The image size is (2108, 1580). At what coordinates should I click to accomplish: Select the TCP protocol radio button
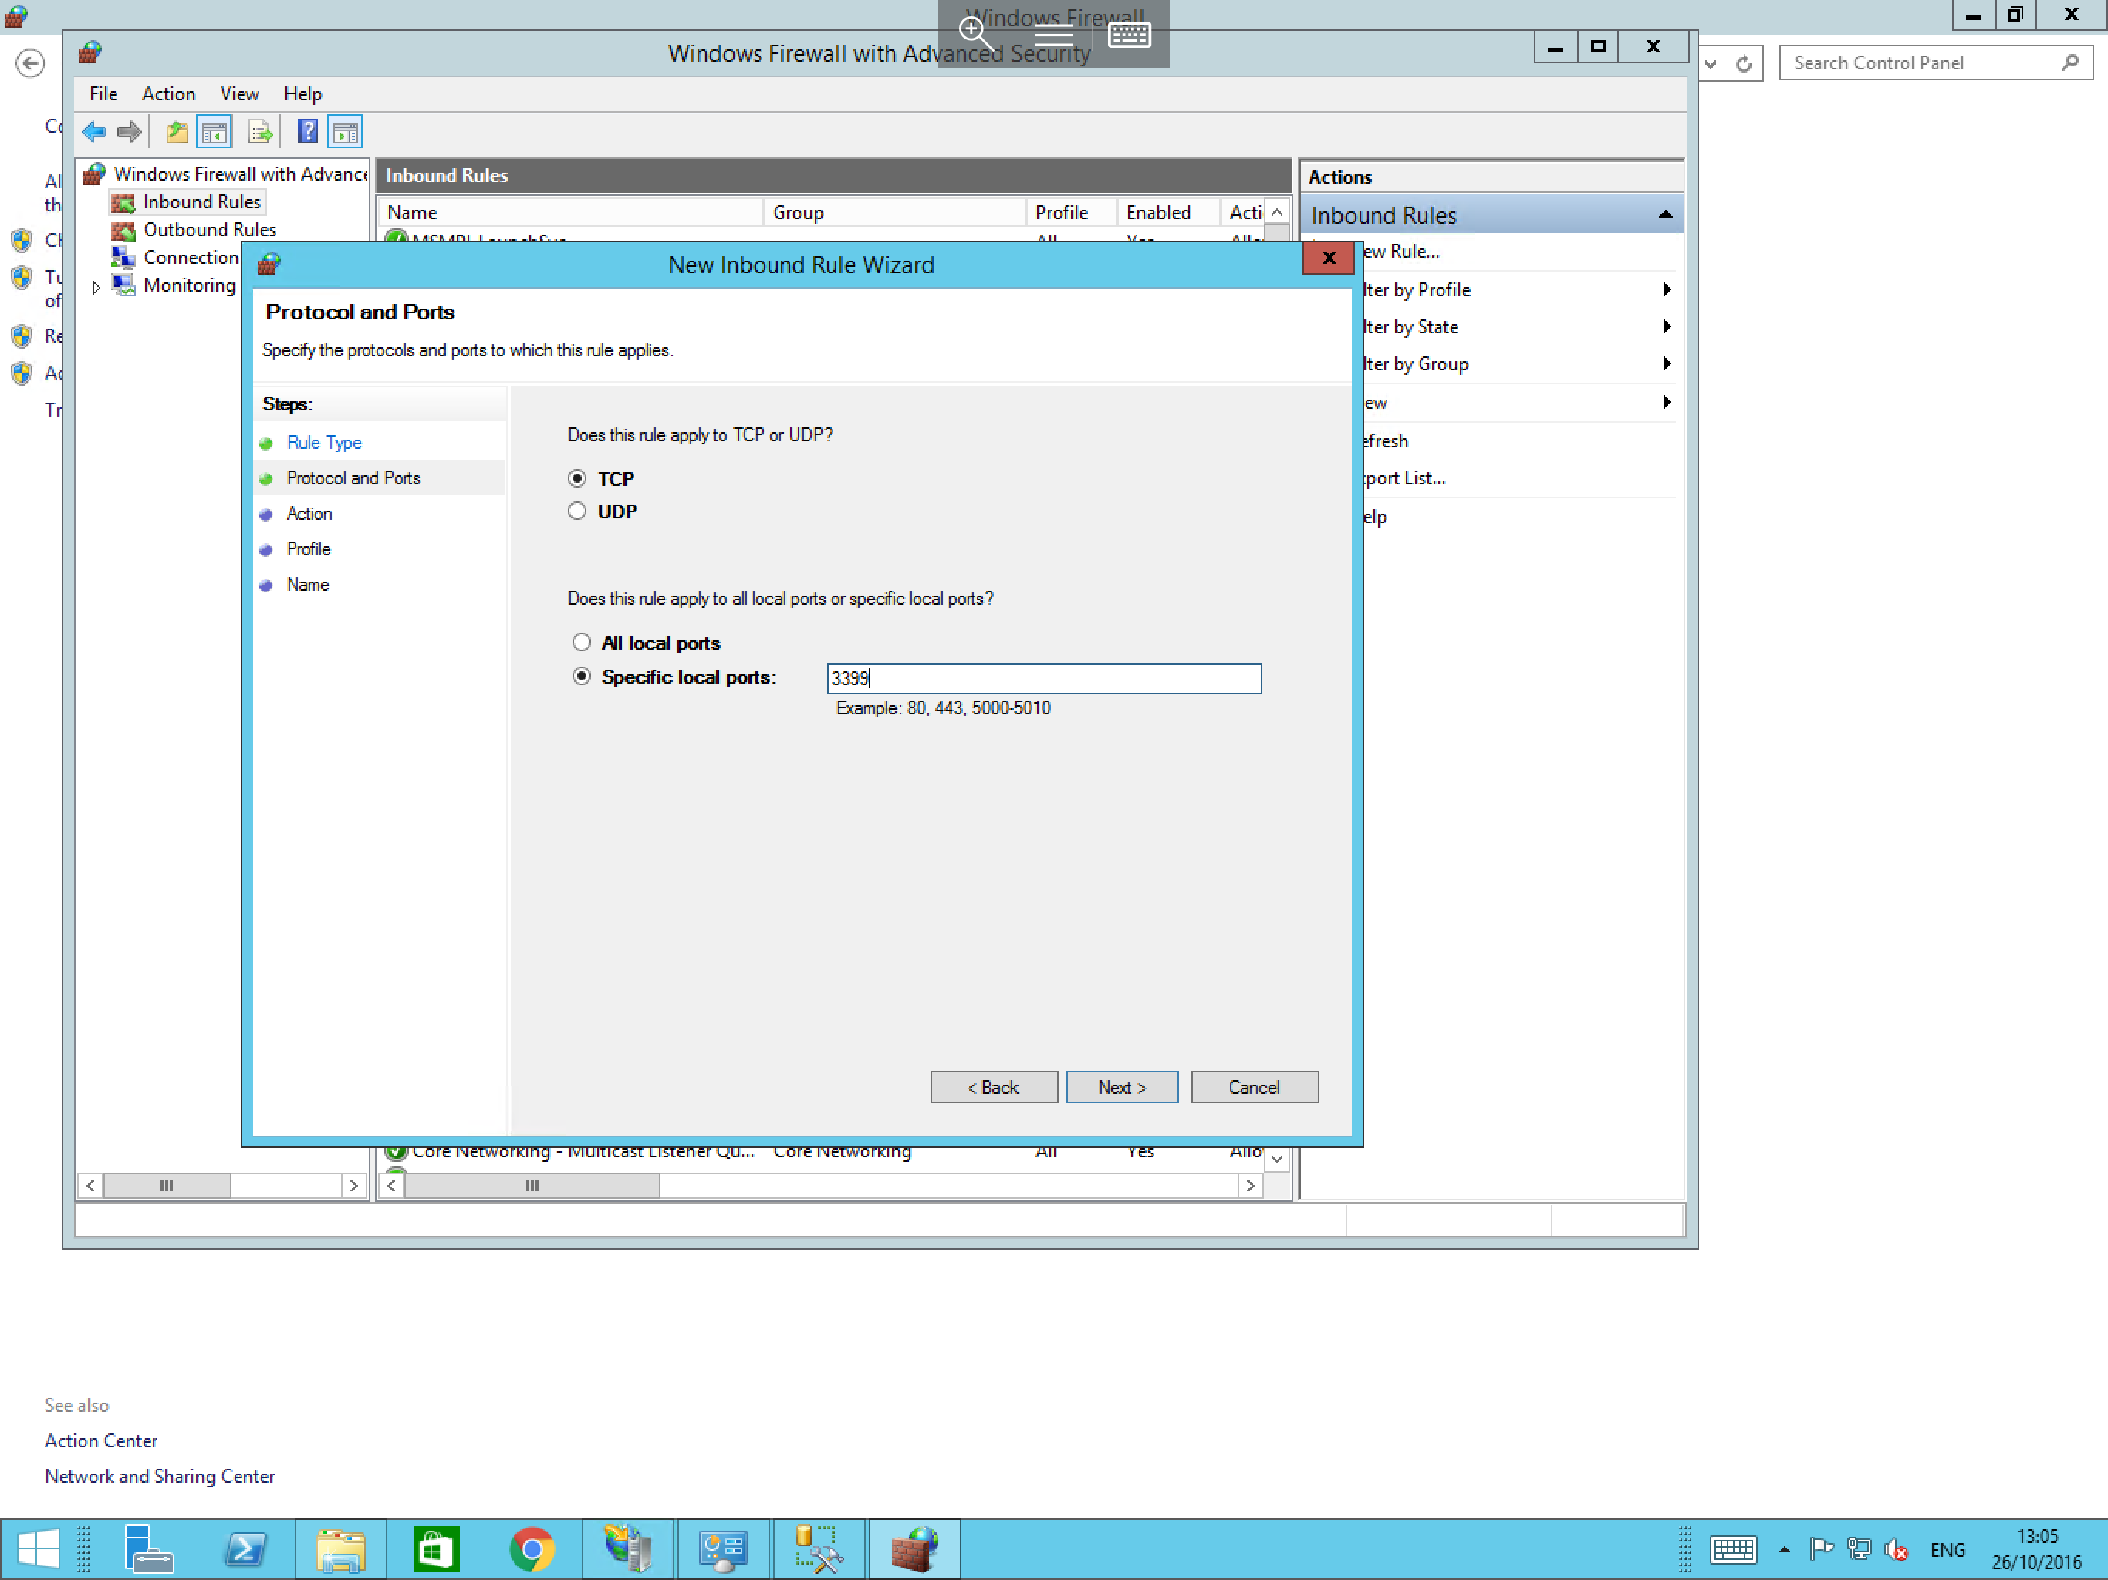click(x=576, y=478)
